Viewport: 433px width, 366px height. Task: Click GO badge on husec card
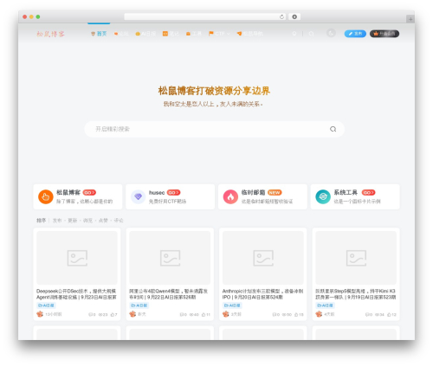pos(173,192)
